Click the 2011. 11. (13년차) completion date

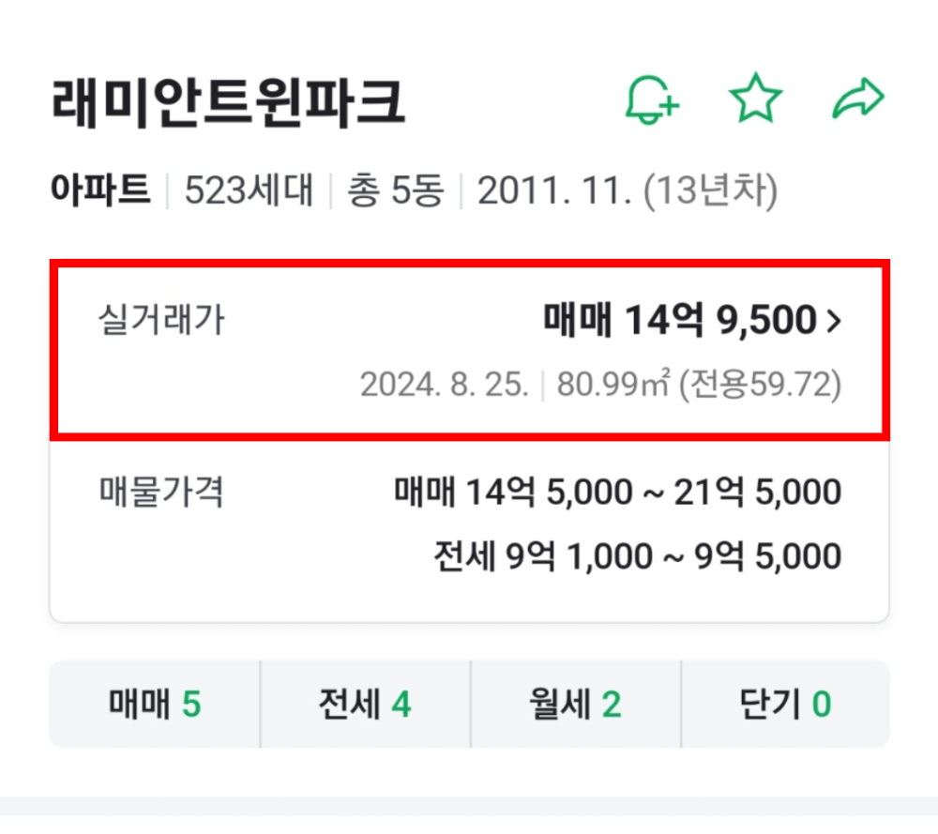628,191
